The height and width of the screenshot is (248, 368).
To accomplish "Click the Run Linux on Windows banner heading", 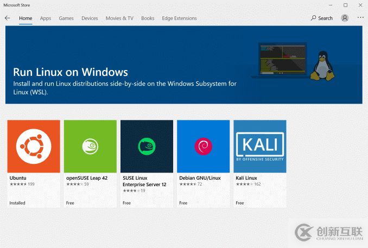I will tap(71, 72).
